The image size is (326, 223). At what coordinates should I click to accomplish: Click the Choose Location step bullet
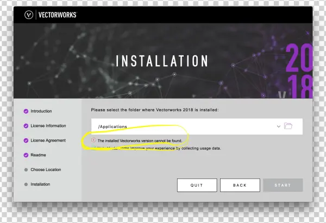[x=26, y=170]
